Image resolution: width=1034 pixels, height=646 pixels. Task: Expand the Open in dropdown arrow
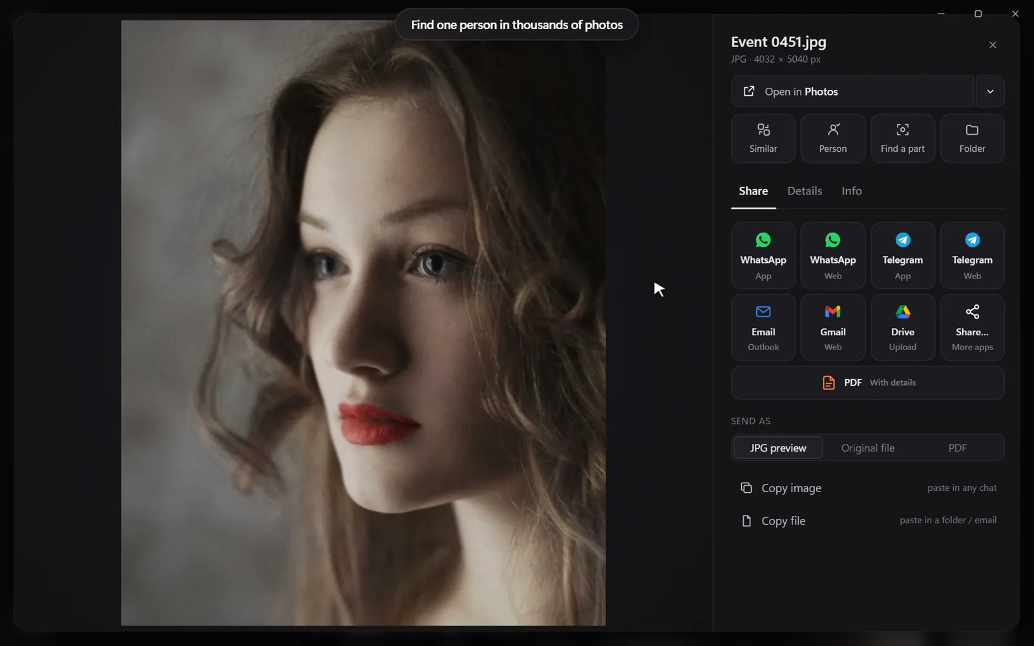990,91
